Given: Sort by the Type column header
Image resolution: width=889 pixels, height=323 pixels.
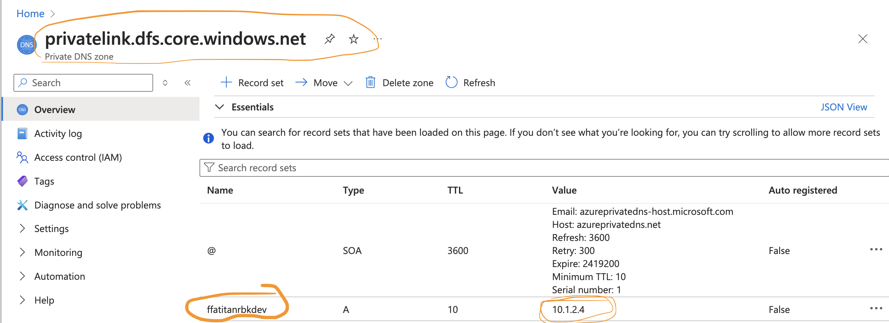Looking at the screenshot, I should coord(353,190).
